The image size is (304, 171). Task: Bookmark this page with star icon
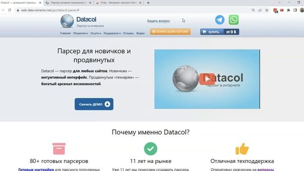click(x=267, y=10)
